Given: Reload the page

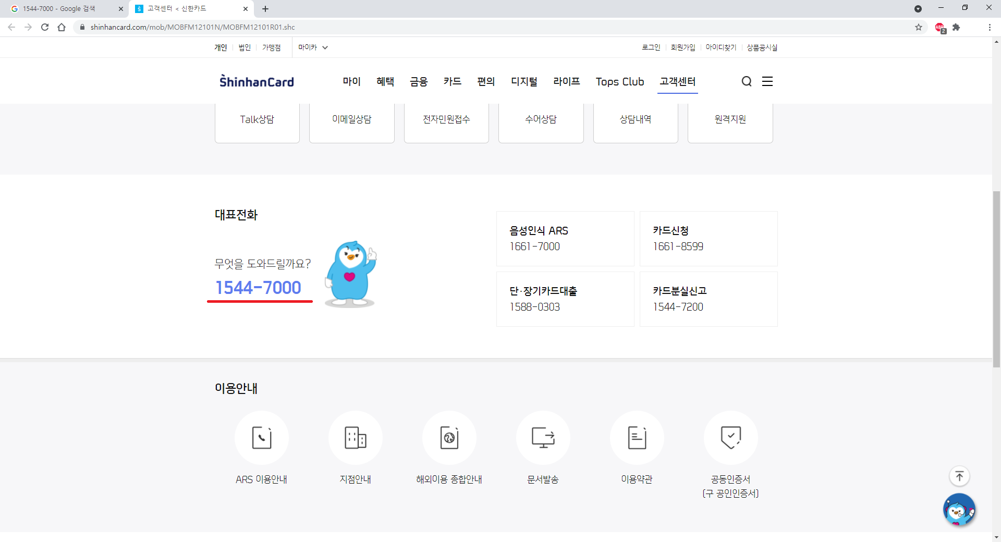Looking at the screenshot, I should (45, 27).
